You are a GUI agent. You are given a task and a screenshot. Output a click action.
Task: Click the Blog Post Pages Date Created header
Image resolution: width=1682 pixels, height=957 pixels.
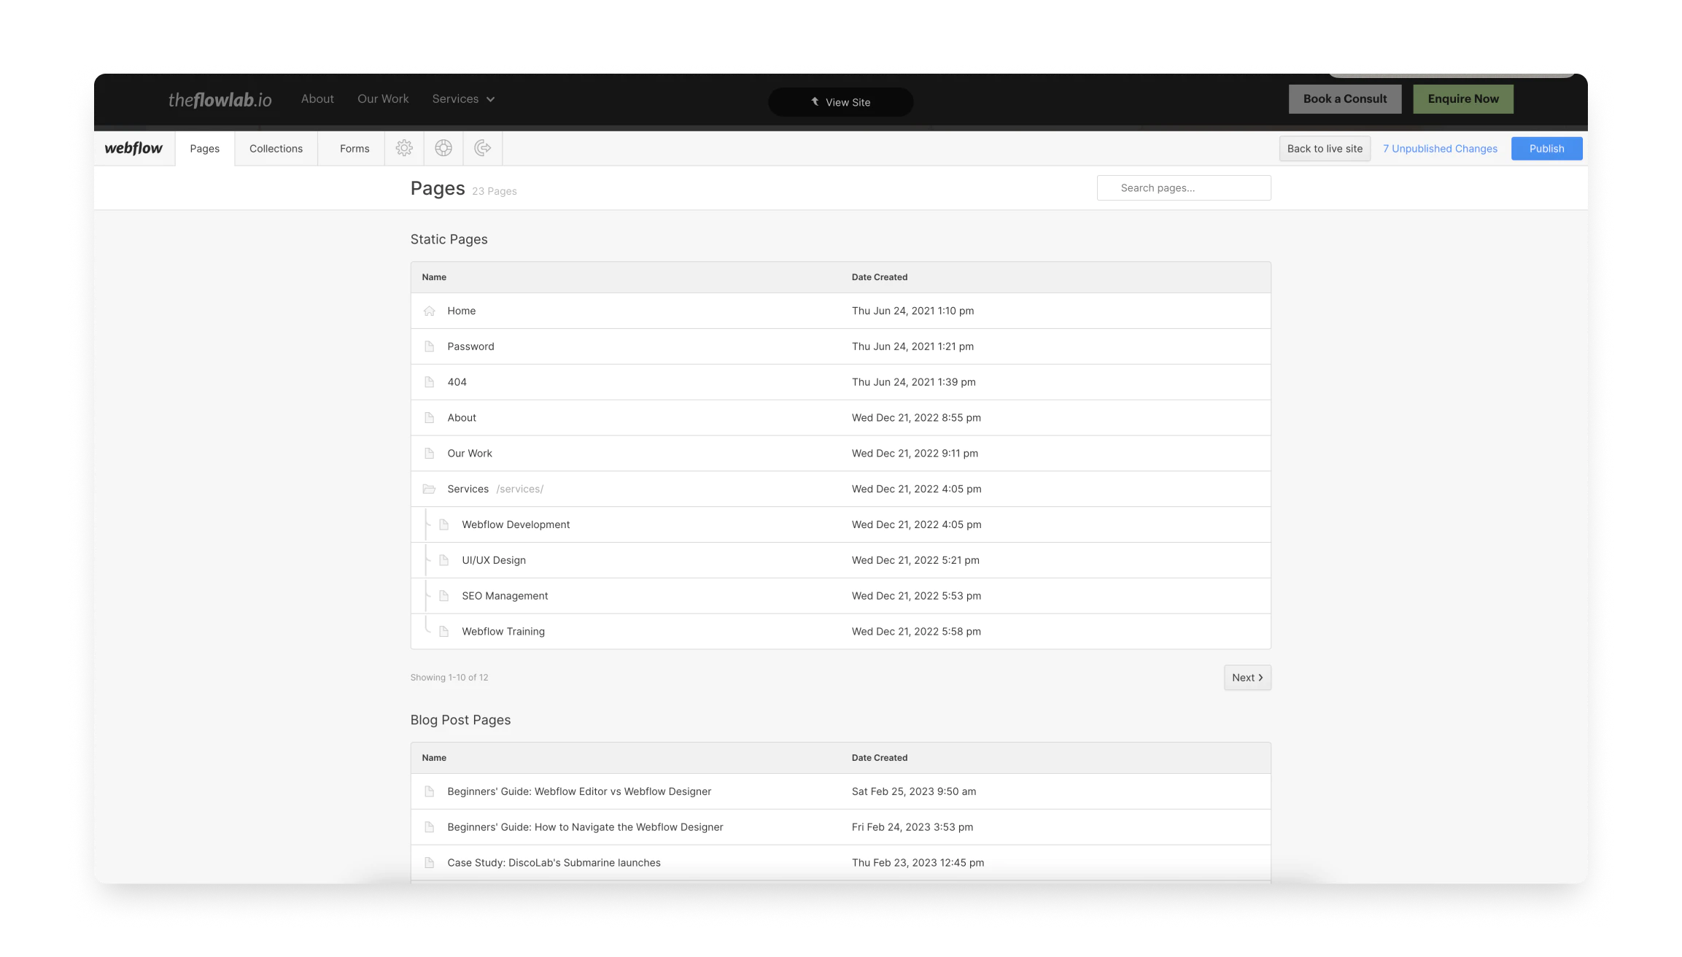click(x=880, y=758)
